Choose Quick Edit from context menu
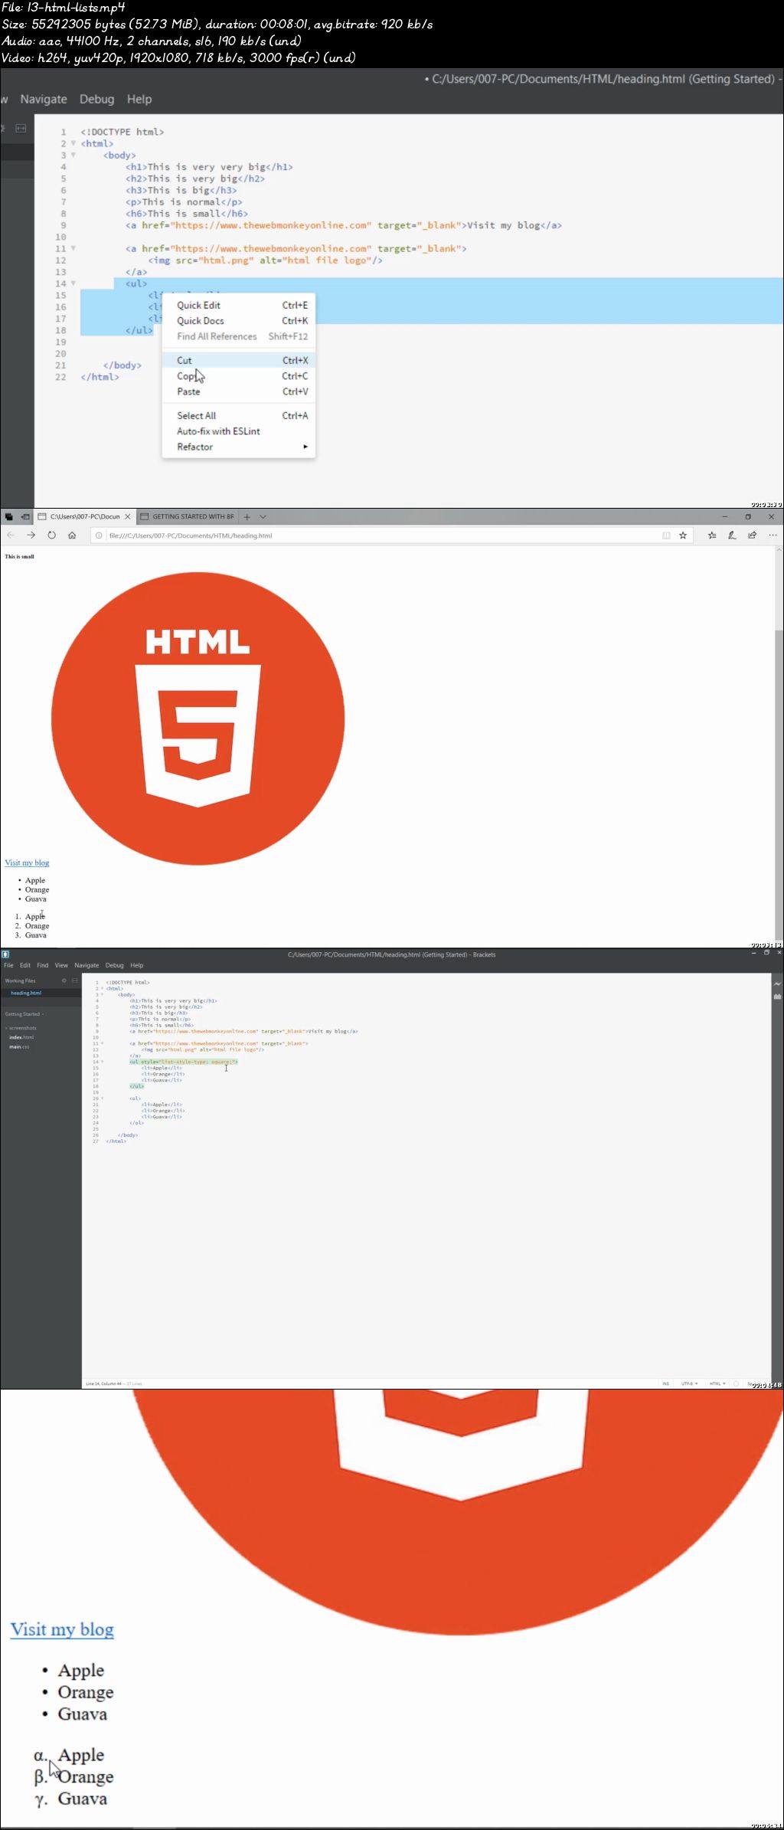Viewport: 784px width, 1830px height. tap(239, 305)
